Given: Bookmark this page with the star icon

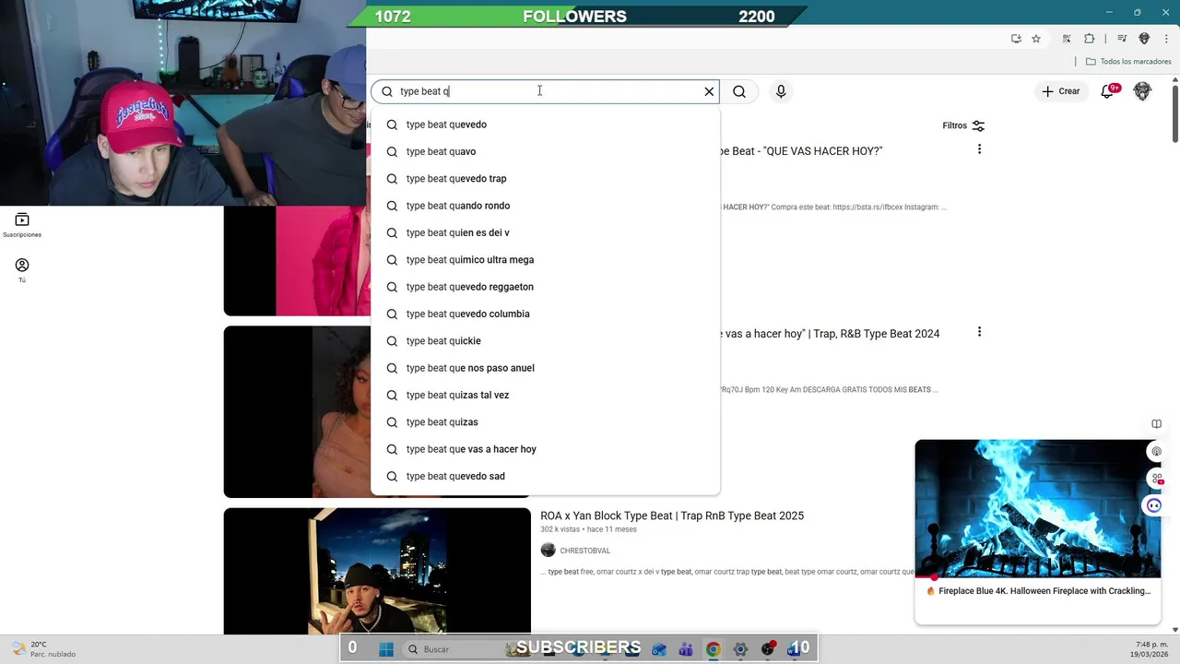Looking at the screenshot, I should [1036, 39].
